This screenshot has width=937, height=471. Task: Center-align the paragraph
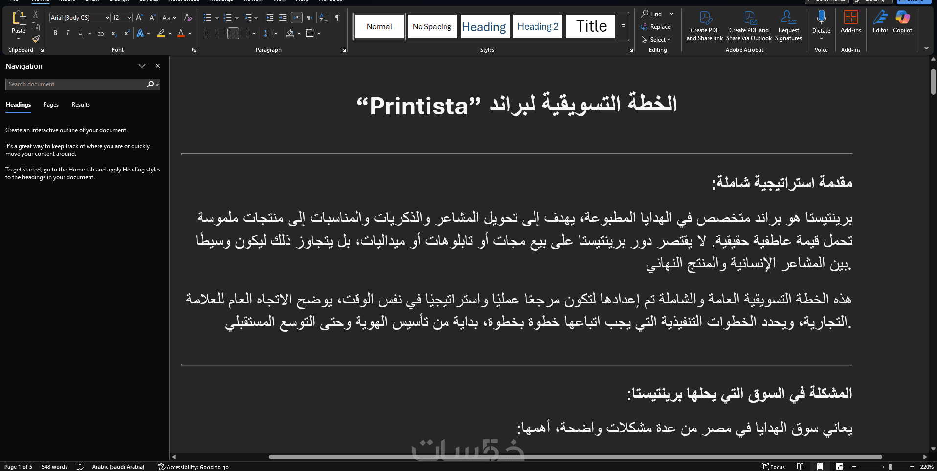tap(221, 33)
